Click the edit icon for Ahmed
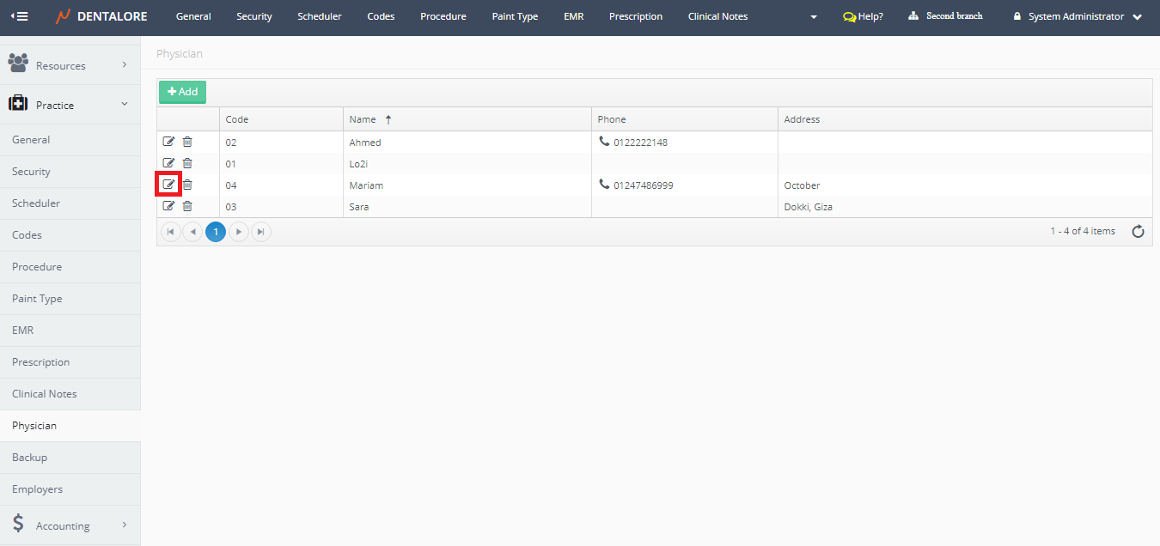 [x=168, y=142]
